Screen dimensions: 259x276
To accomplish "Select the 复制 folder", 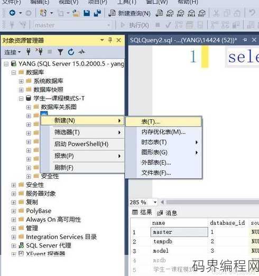I will point(32,202).
